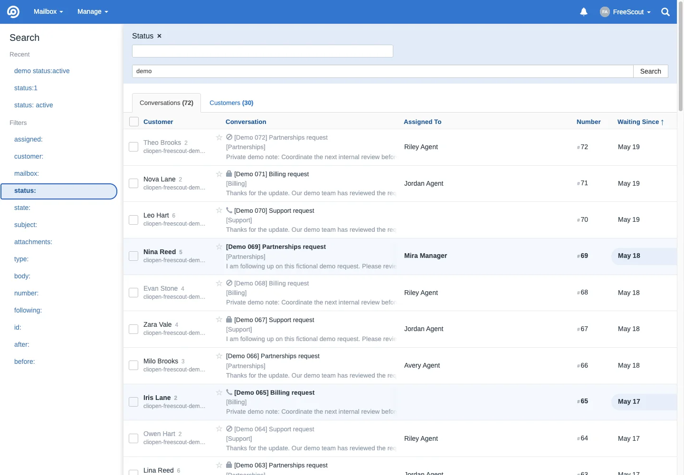The image size is (684, 475).
Task: Check the Nina Reed conversation row
Action: 133,256
